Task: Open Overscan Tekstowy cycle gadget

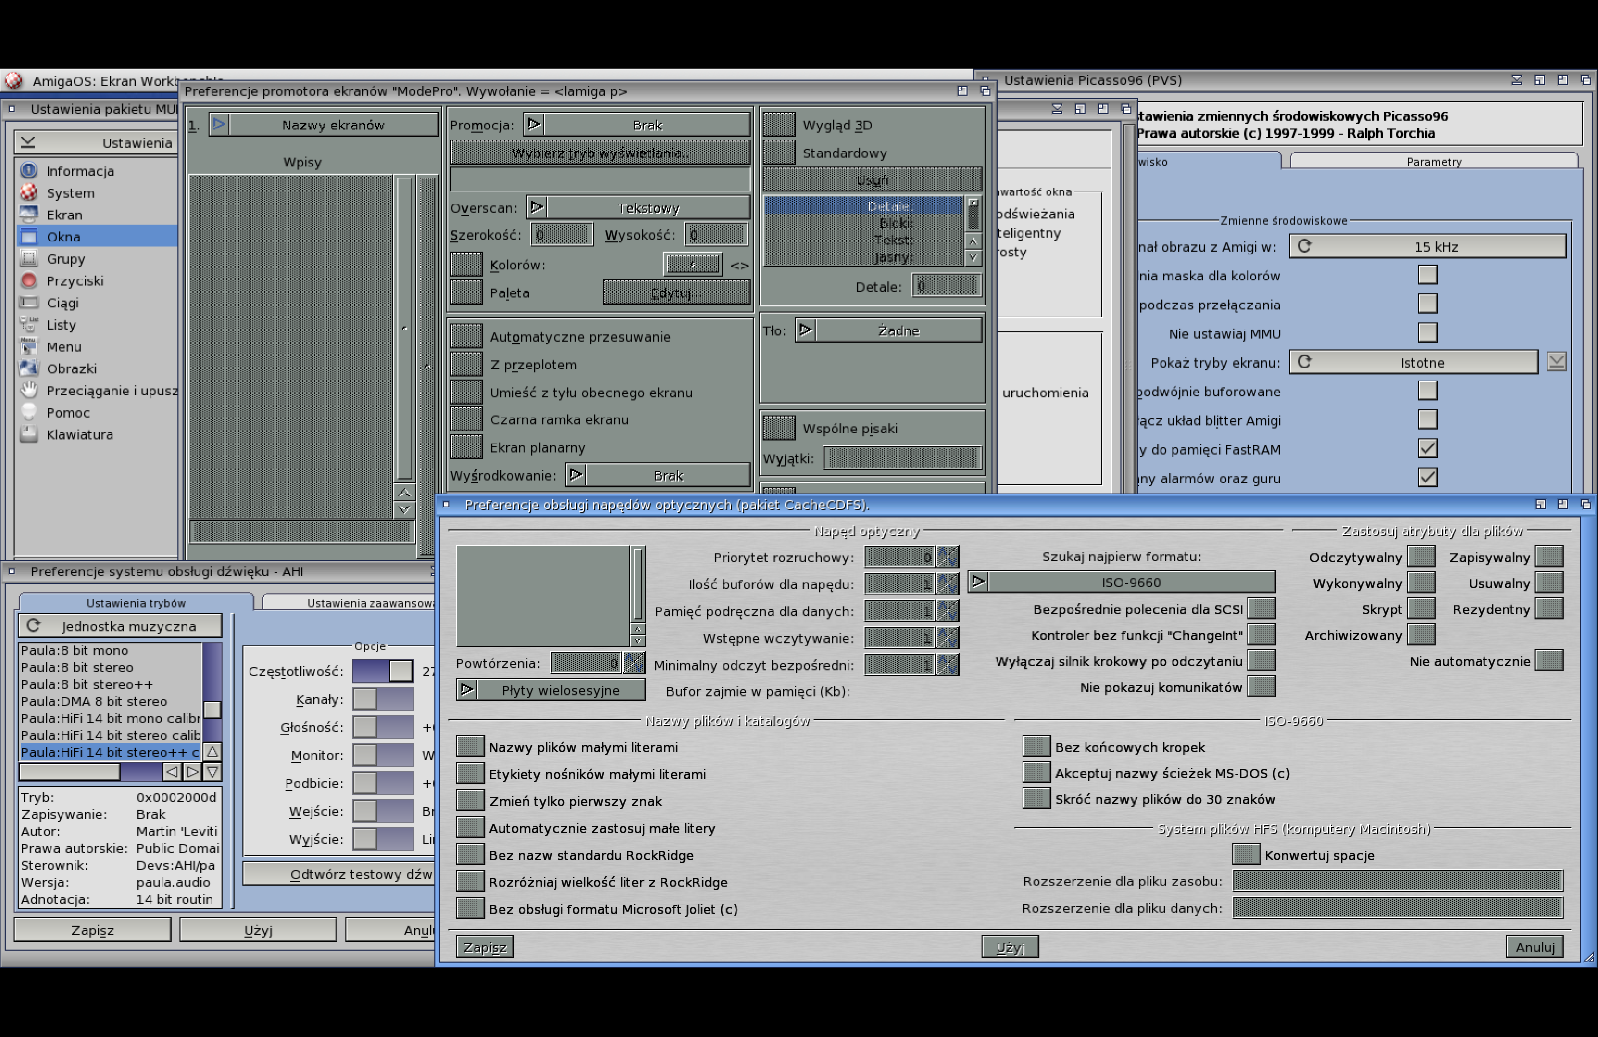Action: (x=638, y=208)
